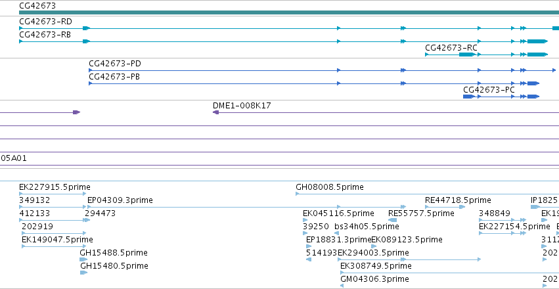
Task: Select protein CG42673-PD label
Action: click(x=115, y=64)
